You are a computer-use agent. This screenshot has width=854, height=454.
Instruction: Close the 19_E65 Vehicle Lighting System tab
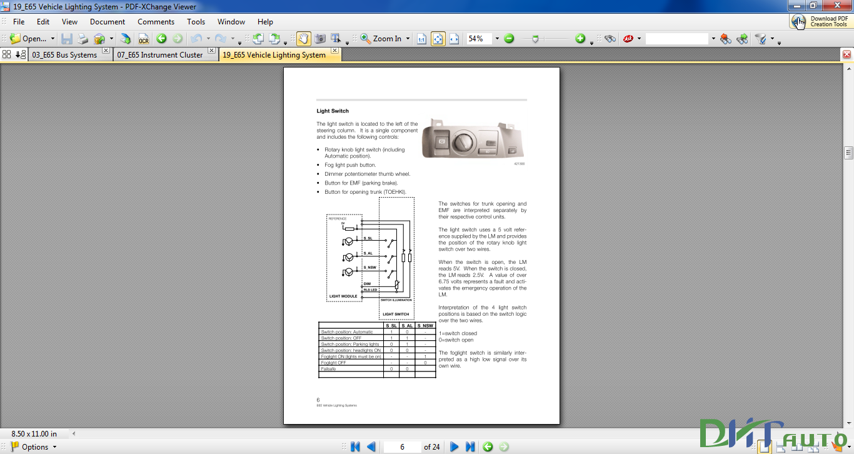click(x=334, y=51)
